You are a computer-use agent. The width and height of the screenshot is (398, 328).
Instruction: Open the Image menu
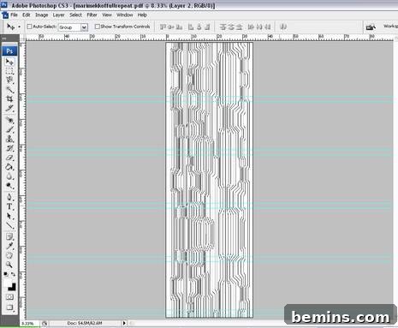41,15
